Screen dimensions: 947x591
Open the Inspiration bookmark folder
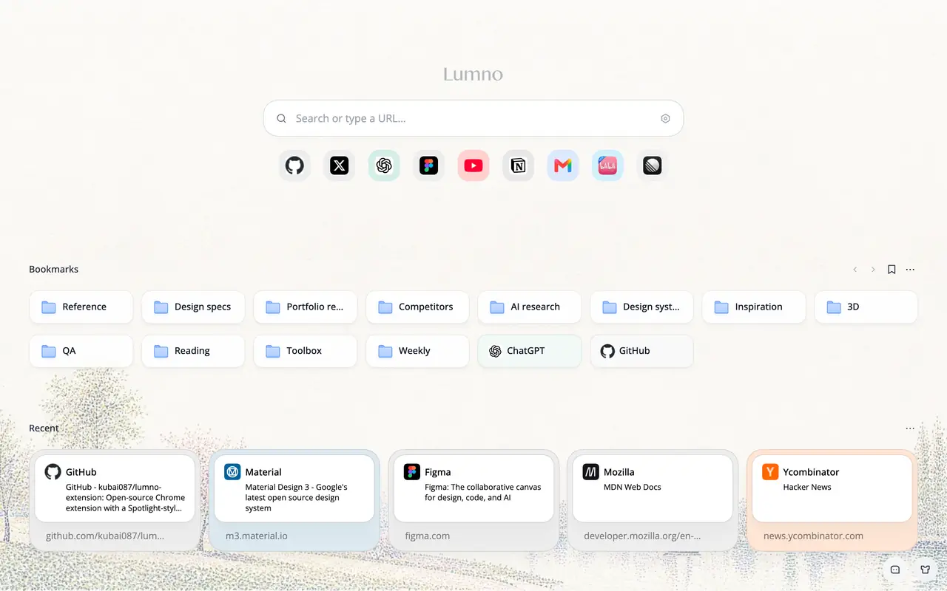click(x=754, y=307)
